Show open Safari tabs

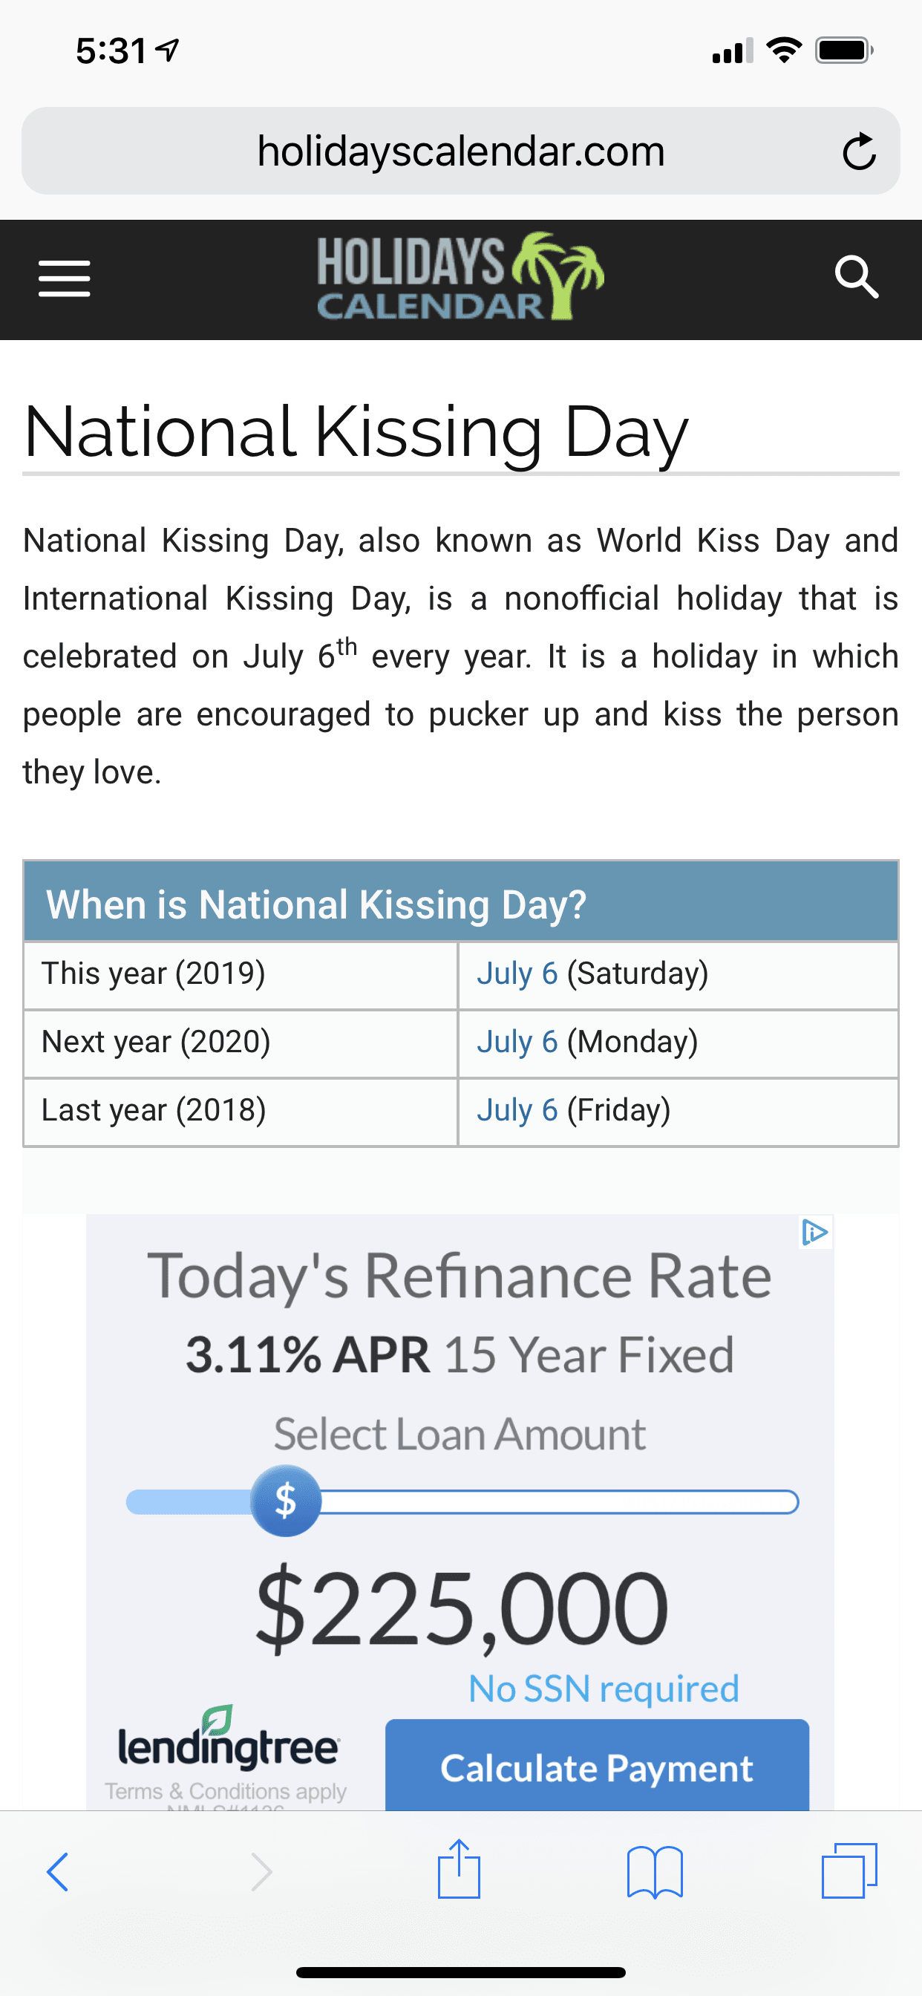(849, 1872)
